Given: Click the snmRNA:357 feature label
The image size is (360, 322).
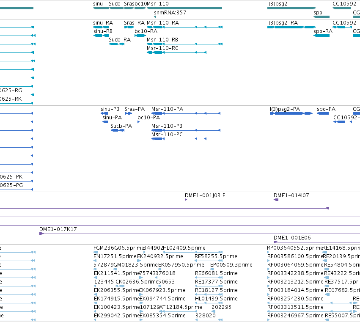Looking at the screenshot, I should click(170, 13).
